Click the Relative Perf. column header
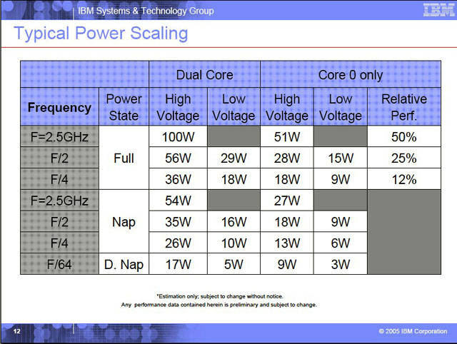The height and width of the screenshot is (344, 457). pyautogui.click(x=403, y=107)
